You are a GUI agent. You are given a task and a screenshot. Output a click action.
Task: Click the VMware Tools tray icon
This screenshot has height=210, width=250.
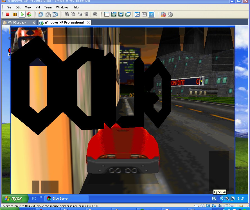233,199
